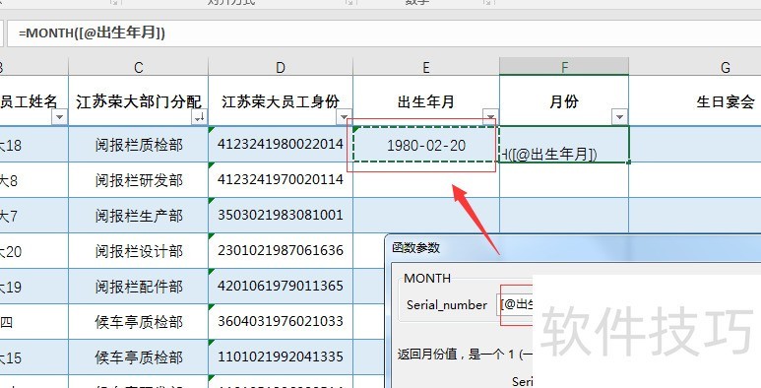The width and height of the screenshot is (761, 388).
Task: Select the 阅报栏生产部 cell
Action: [x=139, y=216]
